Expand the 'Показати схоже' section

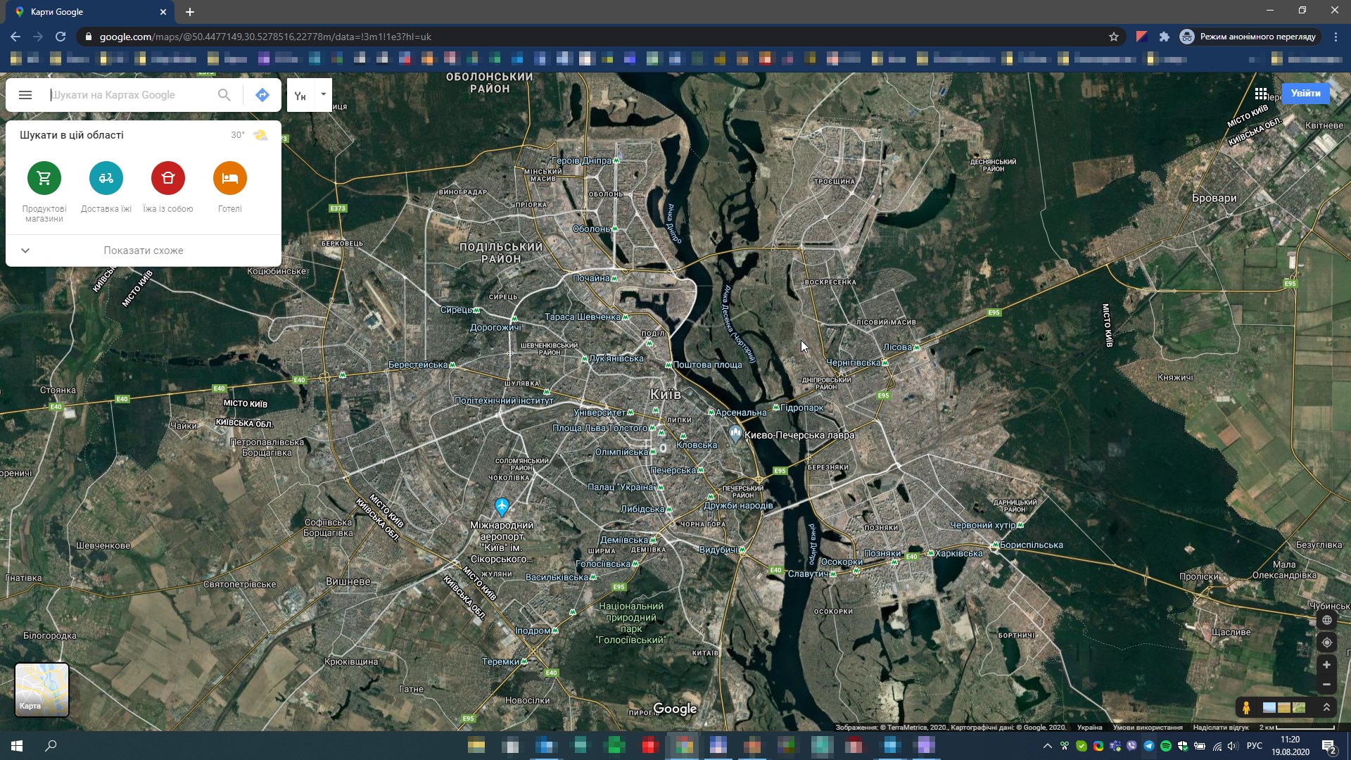coord(144,251)
